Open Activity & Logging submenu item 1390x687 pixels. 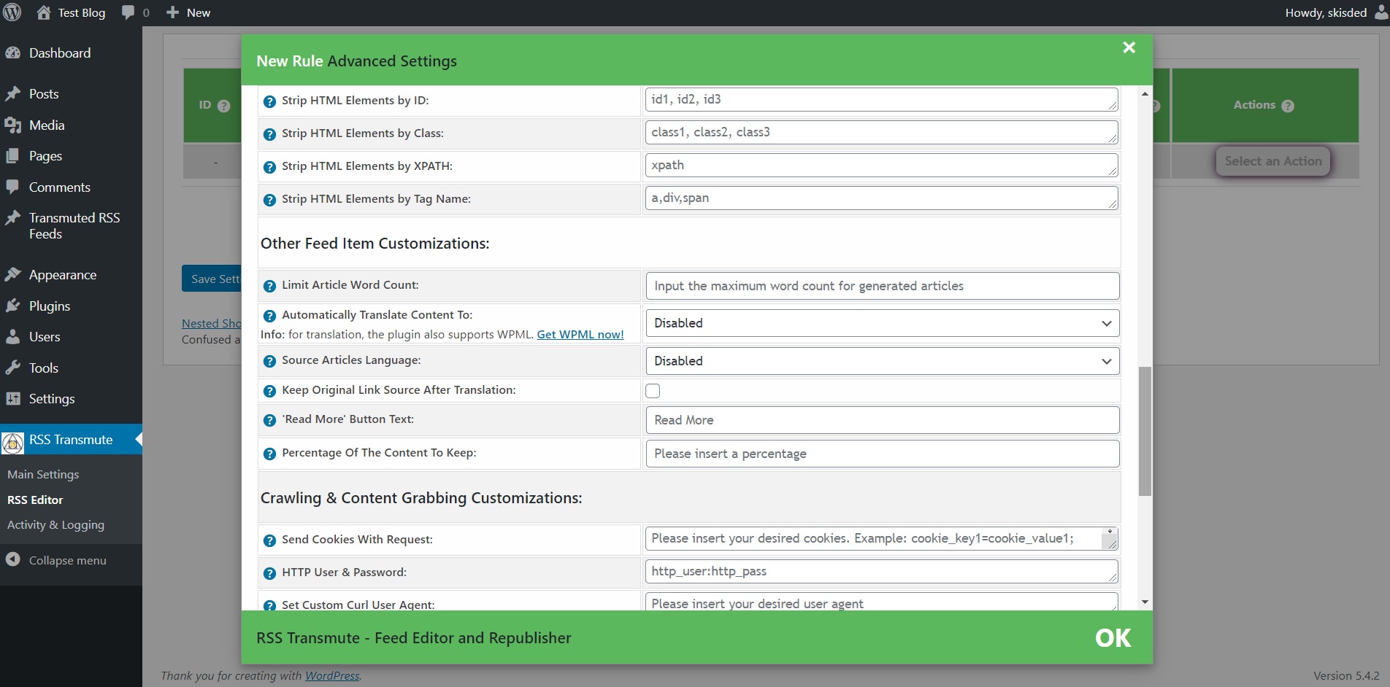(55, 524)
